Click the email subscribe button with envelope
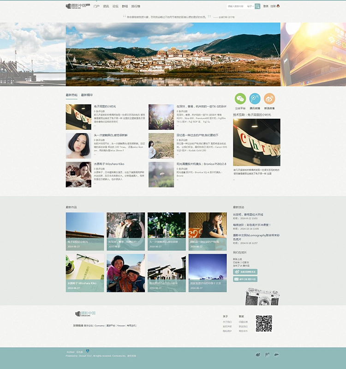Screen dimensions: 346x369 245,279
